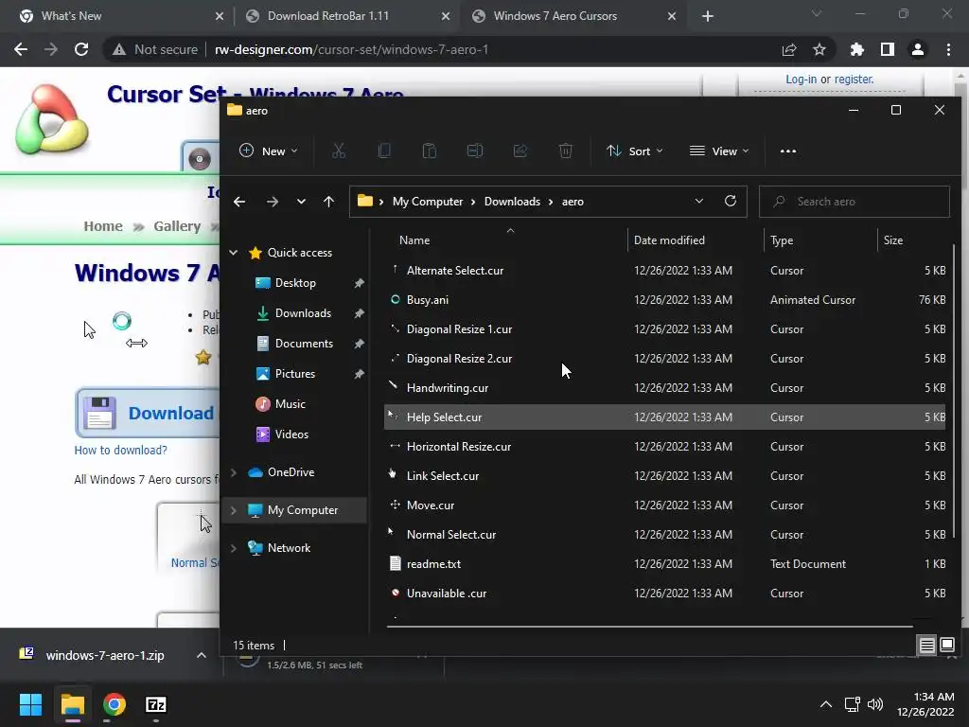Open Chrome side panel icon

click(x=888, y=49)
